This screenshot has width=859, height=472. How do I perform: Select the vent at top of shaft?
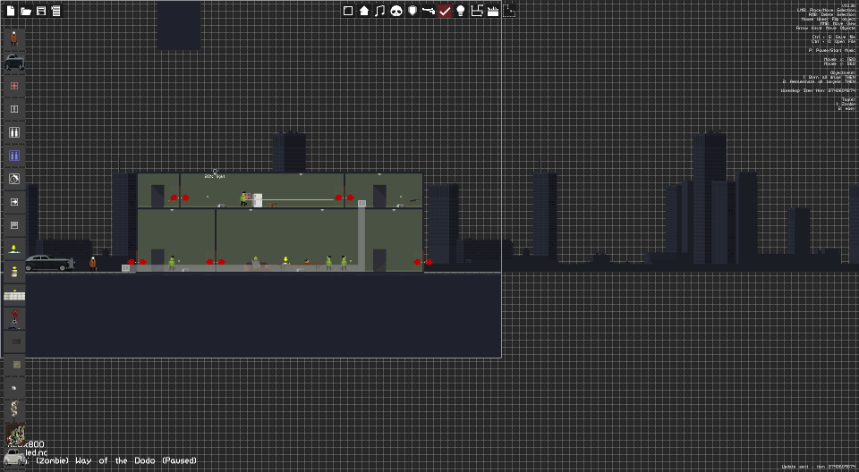click(x=361, y=204)
